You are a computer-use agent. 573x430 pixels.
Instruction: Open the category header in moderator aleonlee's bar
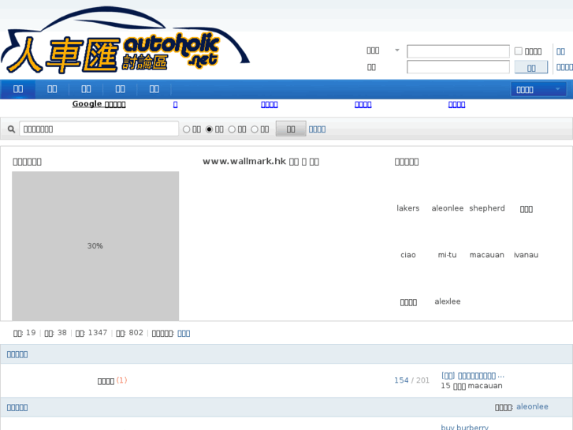pos(17,407)
